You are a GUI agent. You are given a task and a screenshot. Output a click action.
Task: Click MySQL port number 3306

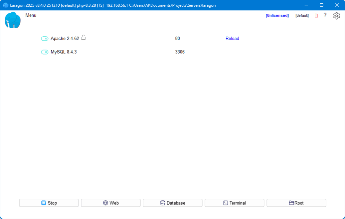(180, 52)
